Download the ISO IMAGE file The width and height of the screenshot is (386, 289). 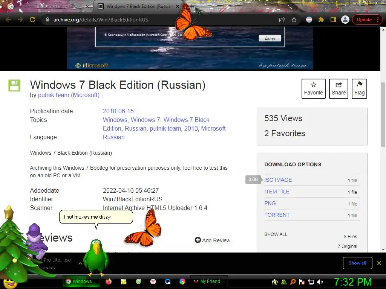pyautogui.click(x=278, y=180)
